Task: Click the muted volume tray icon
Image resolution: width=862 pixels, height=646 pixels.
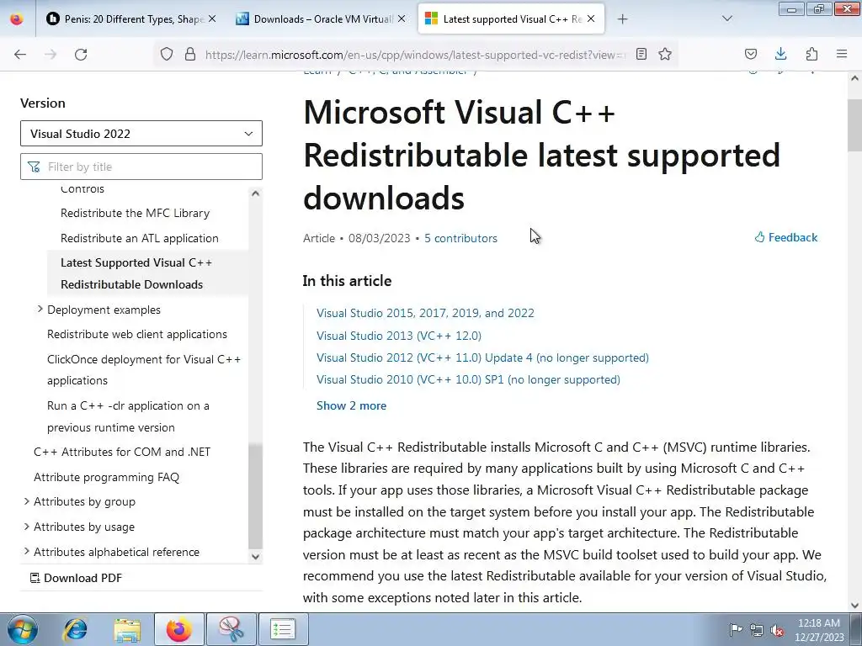Action: (777, 630)
